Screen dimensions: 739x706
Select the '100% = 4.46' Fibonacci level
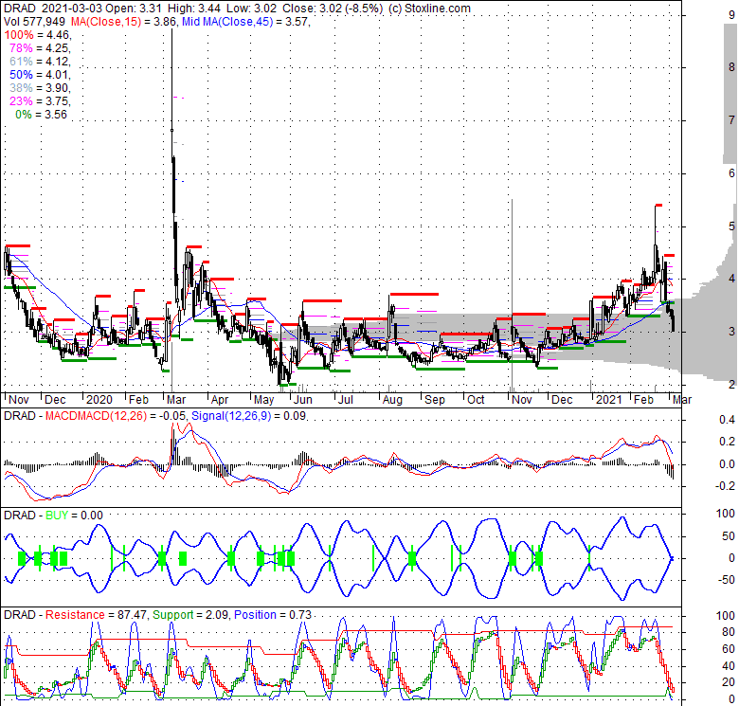(37, 35)
